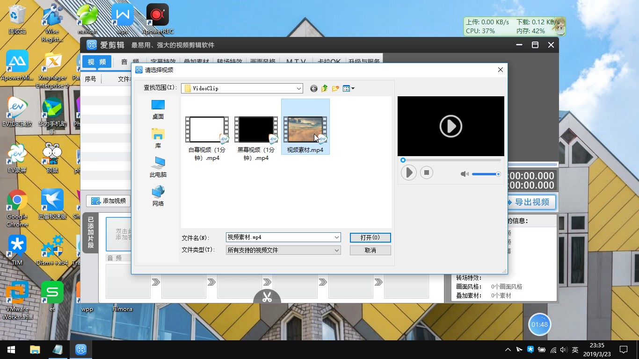Click the 爱剪辑 taskbar icon
Screen dimensions: 639x359
point(81,350)
